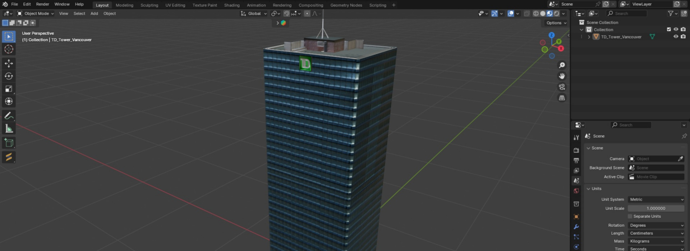690x251 pixels.
Task: Open the Object Mode dropdown
Action: [36, 14]
